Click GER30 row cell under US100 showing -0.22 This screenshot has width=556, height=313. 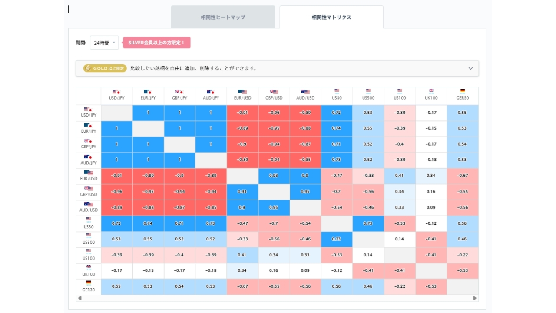coord(400,286)
